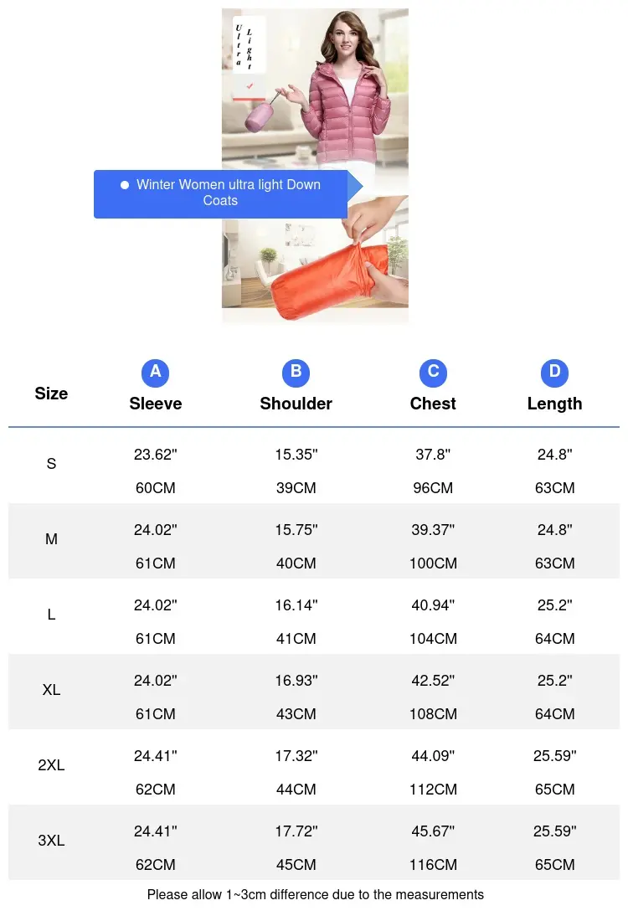Click the blue A Sleeve circle icon
Viewport: 628px width, 921px height.
(155, 373)
